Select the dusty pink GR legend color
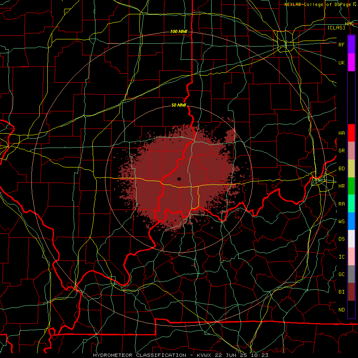This screenshot has height=358, width=358. [351, 151]
